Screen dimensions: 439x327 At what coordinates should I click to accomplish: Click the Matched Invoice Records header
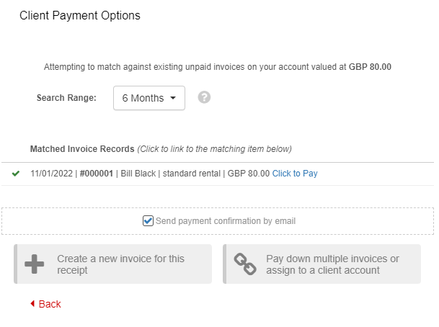coord(82,149)
